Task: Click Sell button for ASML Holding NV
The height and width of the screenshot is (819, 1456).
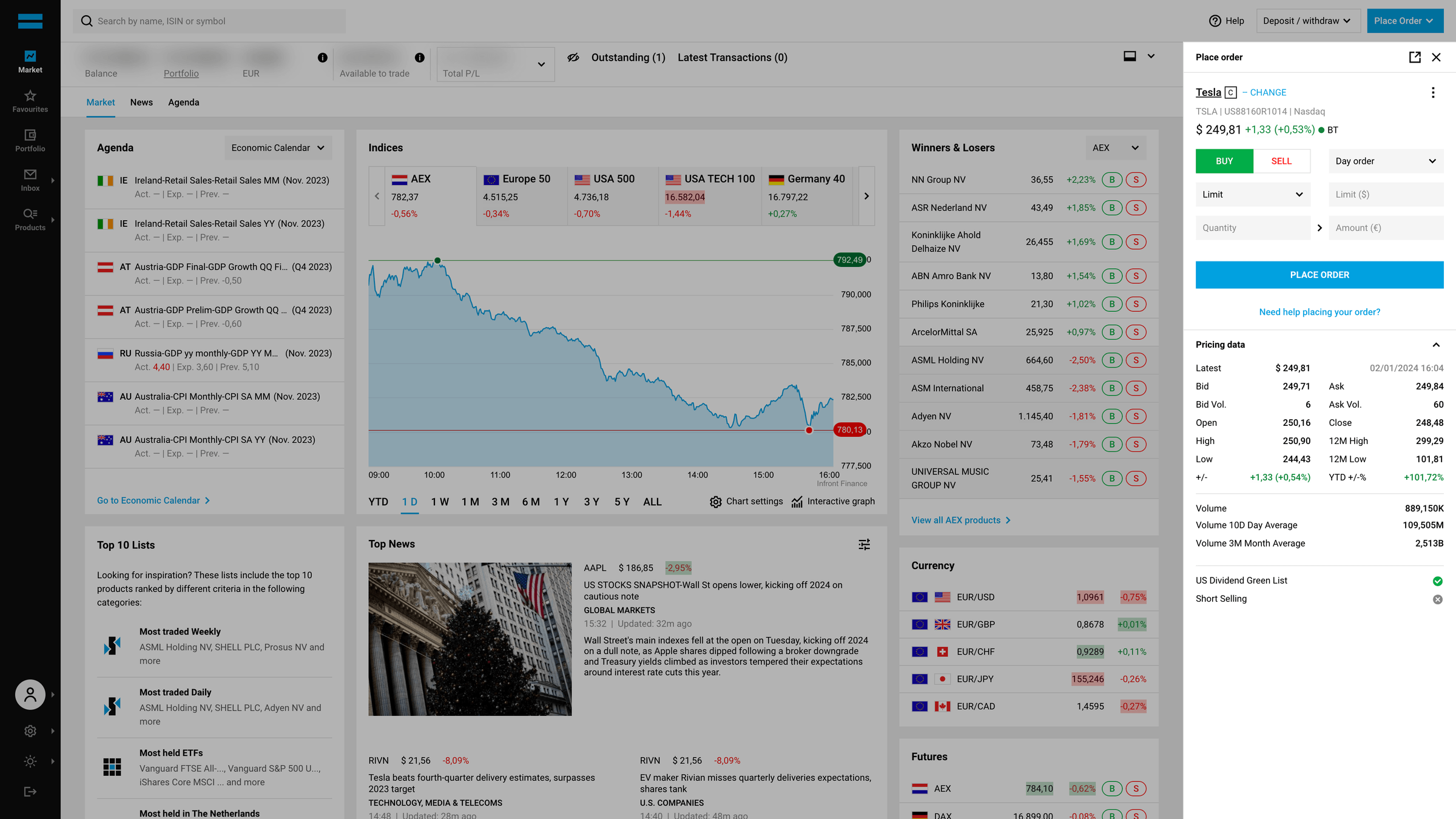Action: coord(1136,360)
